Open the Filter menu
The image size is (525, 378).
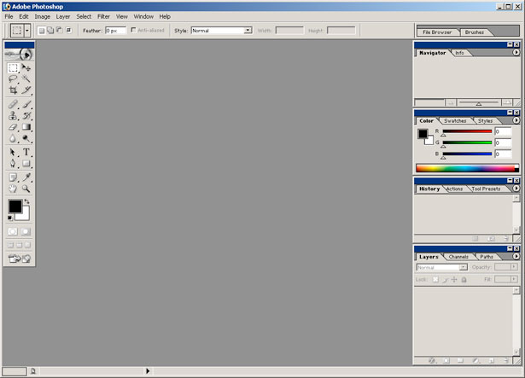coord(103,16)
